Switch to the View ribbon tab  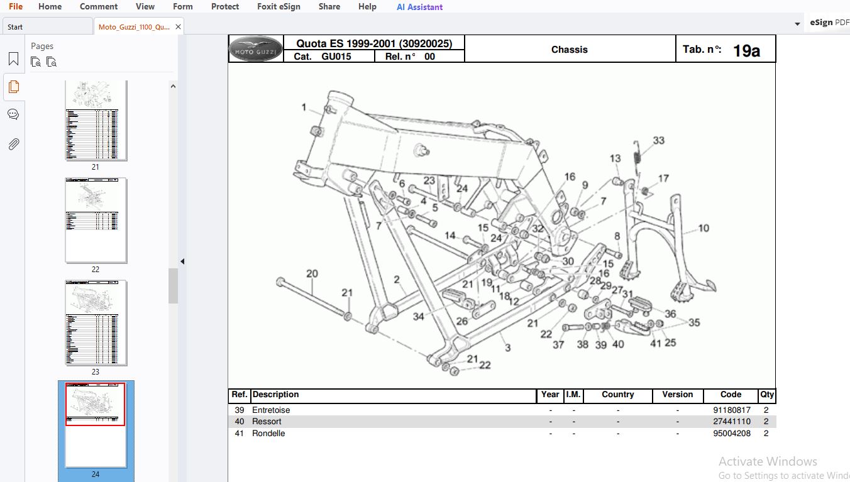pos(145,6)
